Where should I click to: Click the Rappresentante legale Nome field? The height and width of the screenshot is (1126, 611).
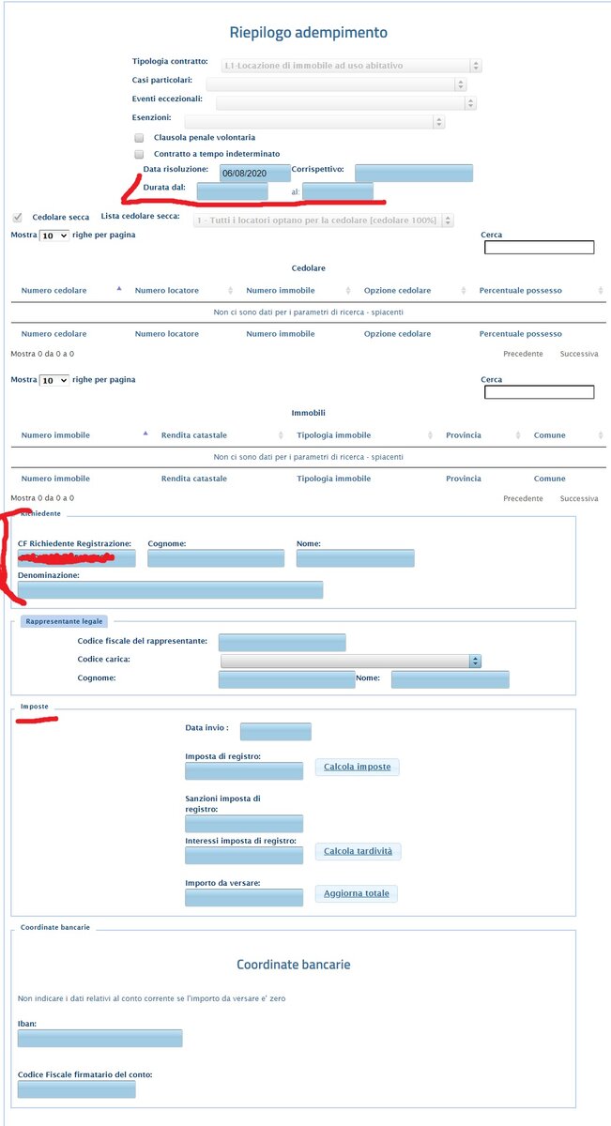451,679
